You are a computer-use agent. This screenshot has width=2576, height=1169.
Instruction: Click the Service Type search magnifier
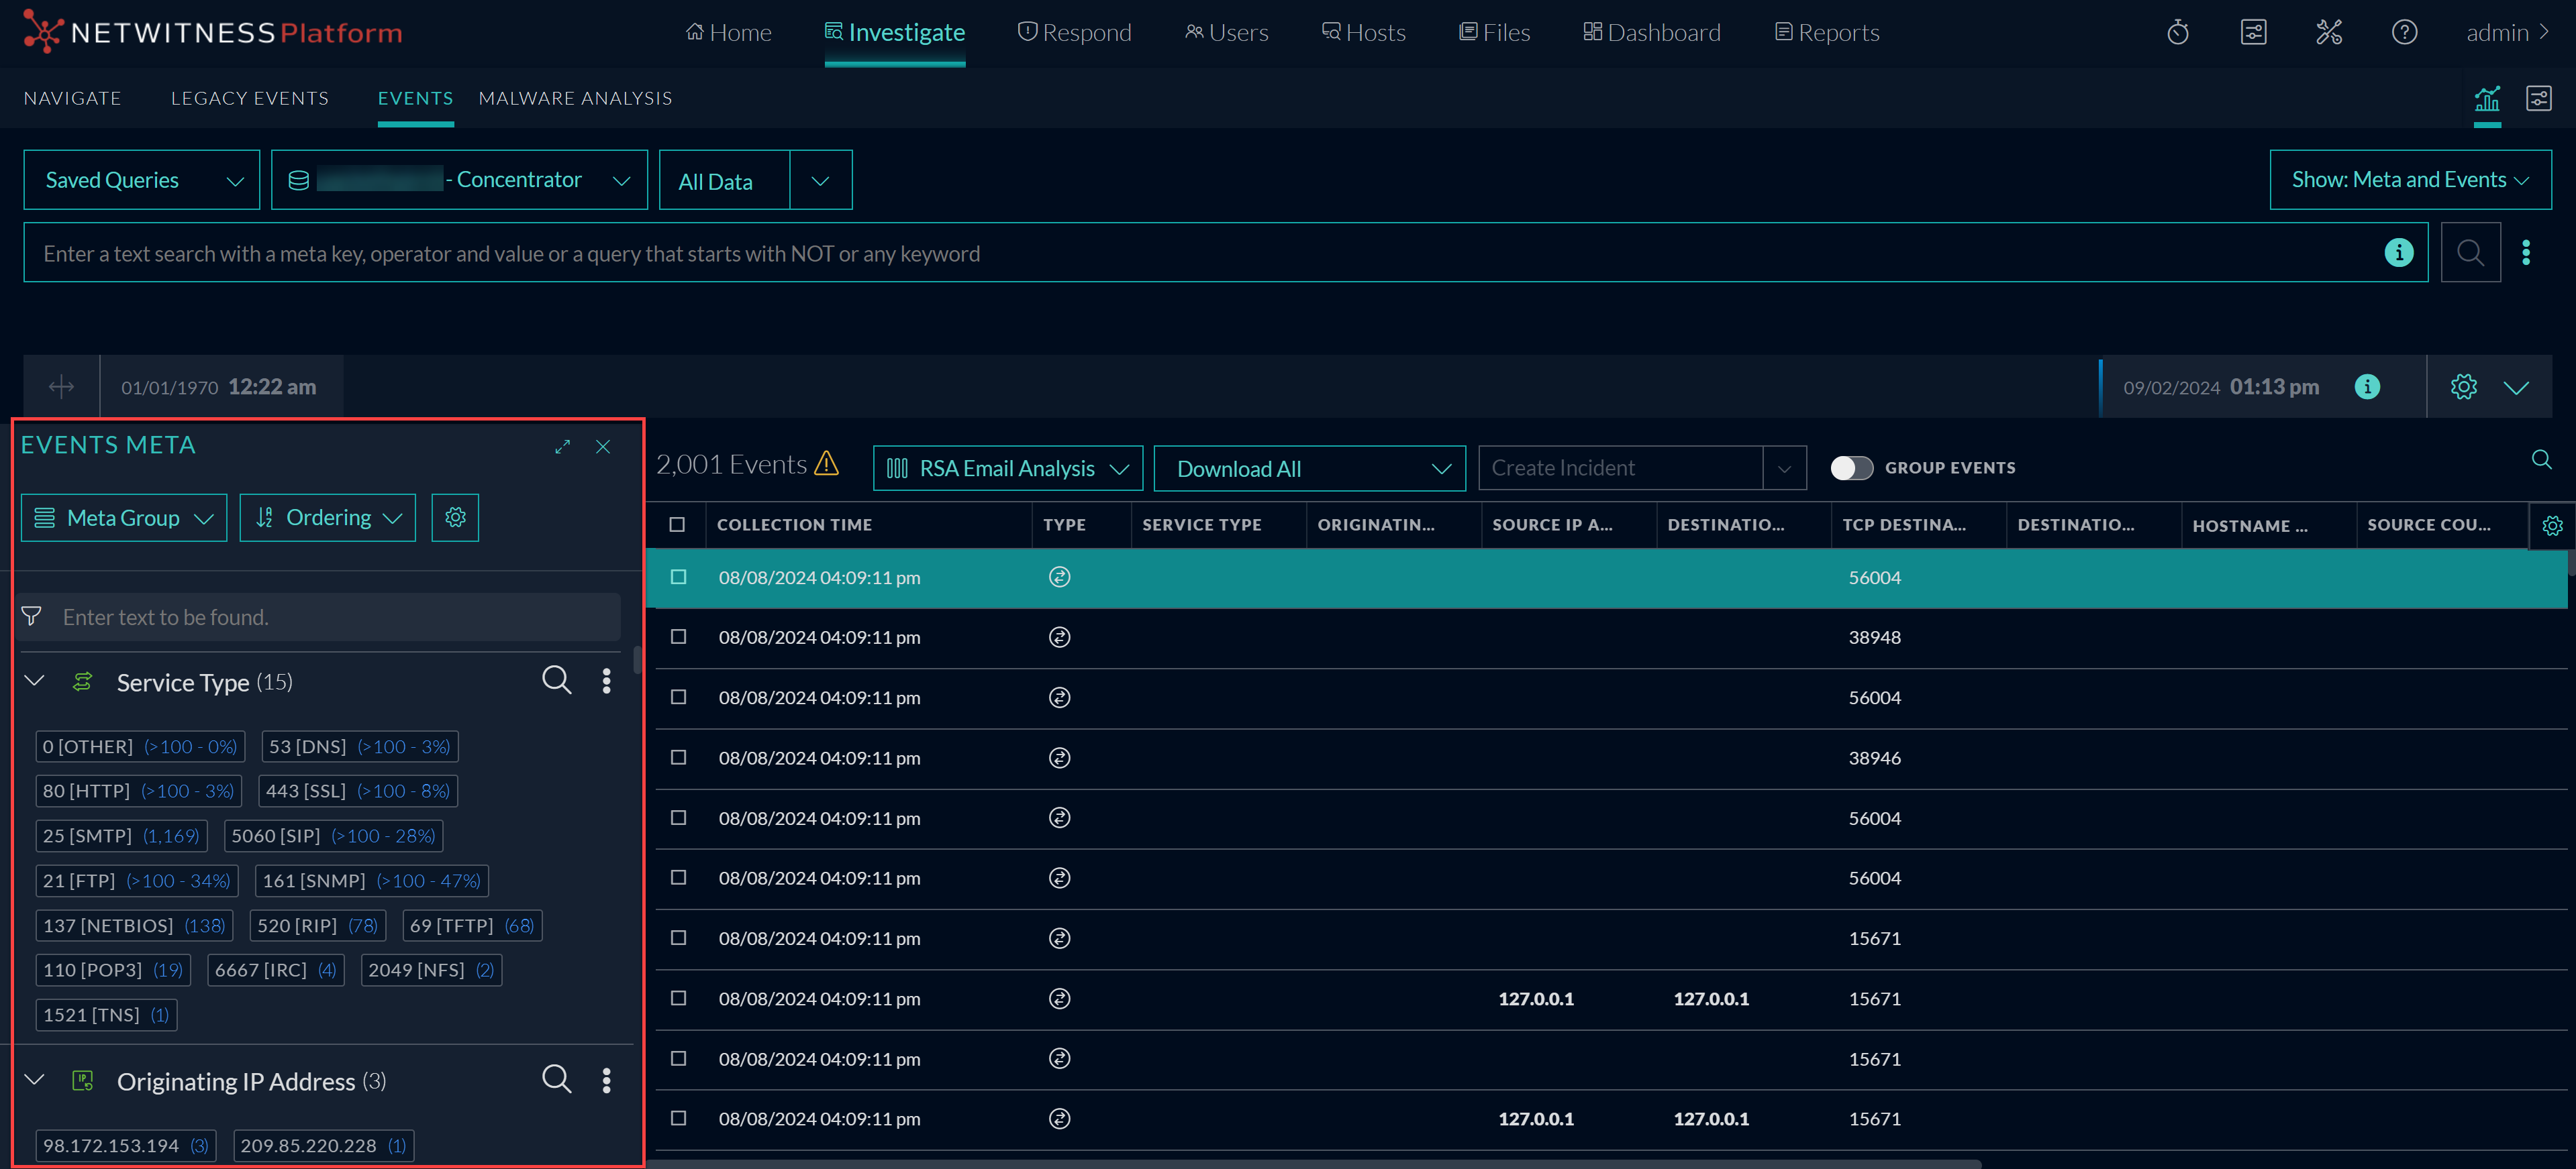tap(556, 681)
